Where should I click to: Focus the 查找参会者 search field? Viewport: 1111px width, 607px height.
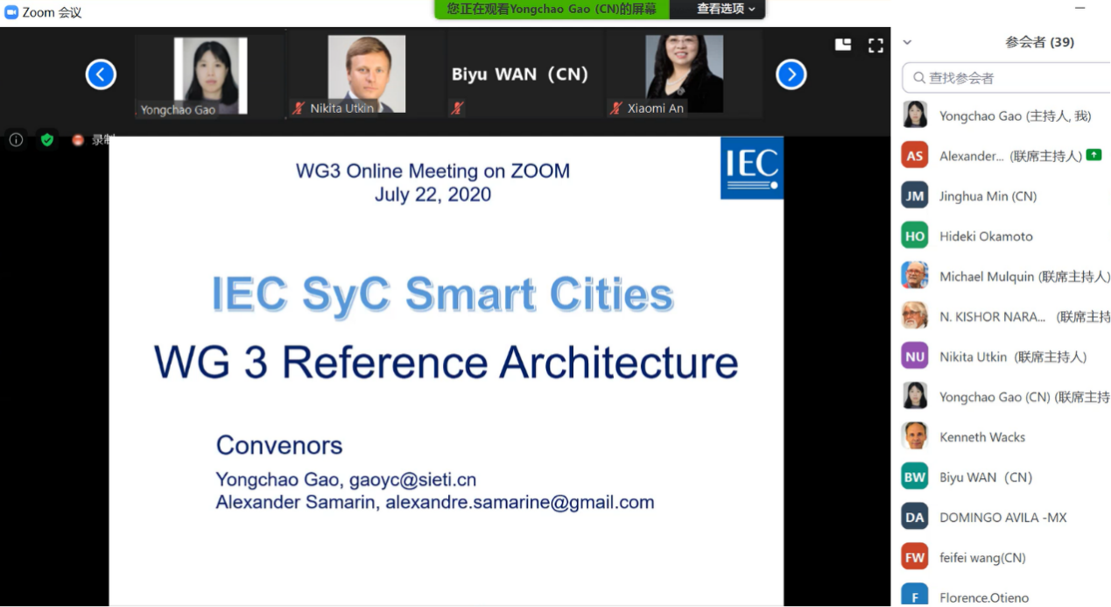[x=1007, y=78]
